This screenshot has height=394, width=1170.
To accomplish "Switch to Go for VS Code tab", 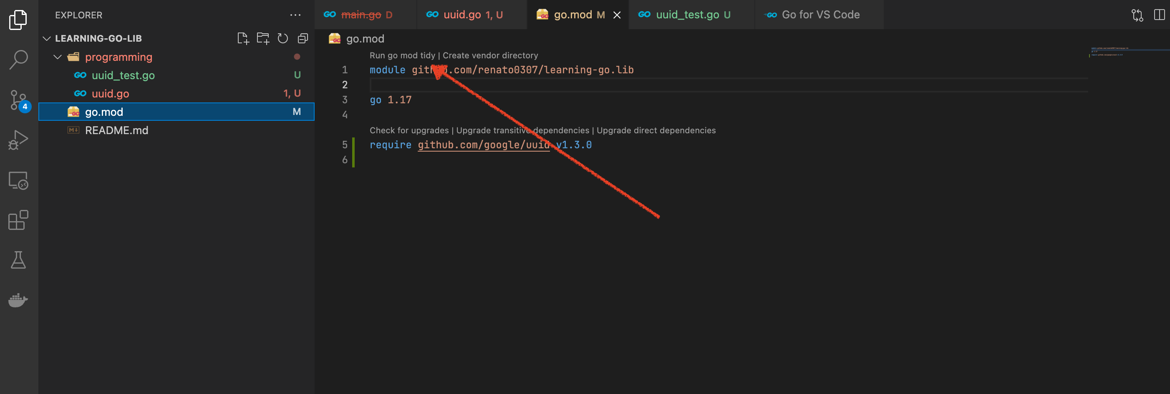I will tap(819, 15).
